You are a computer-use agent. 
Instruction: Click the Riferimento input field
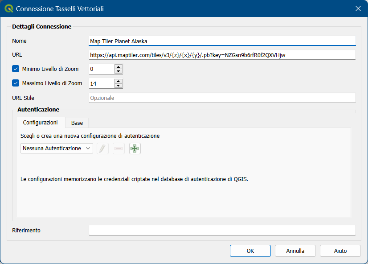pyautogui.click(x=222, y=230)
